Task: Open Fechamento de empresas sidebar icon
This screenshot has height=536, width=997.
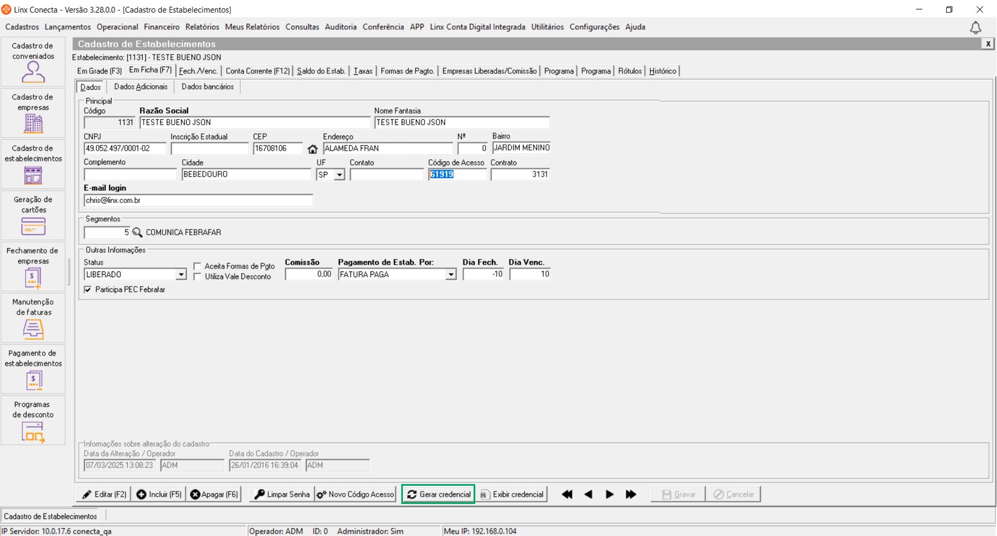Action: [33, 267]
